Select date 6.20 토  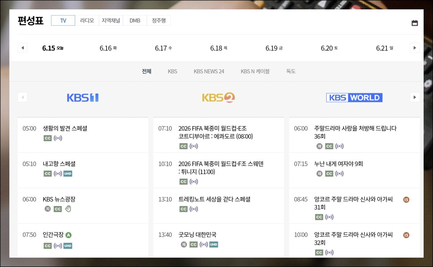click(329, 48)
